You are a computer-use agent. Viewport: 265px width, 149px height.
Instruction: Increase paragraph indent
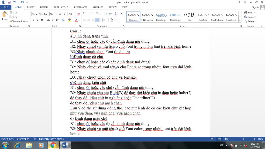pyautogui.click(x=110, y=14)
